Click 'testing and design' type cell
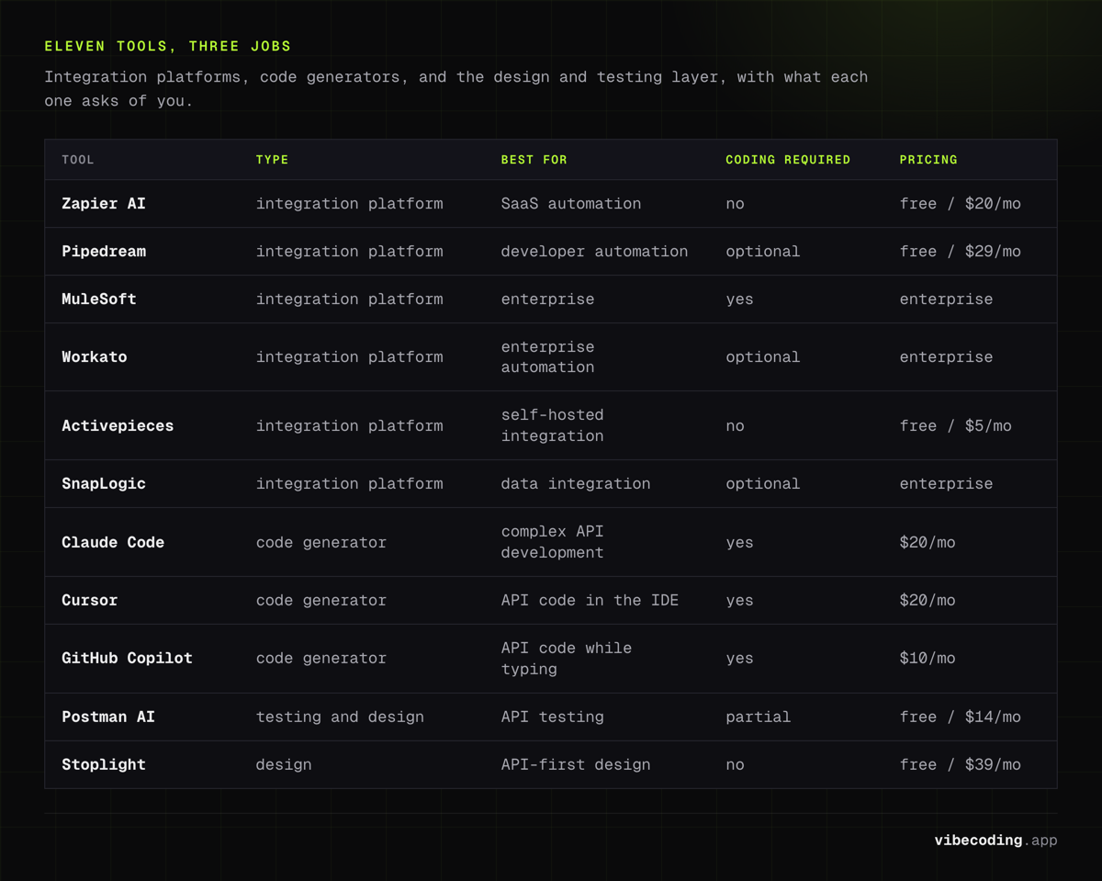The height and width of the screenshot is (881, 1102). [340, 717]
